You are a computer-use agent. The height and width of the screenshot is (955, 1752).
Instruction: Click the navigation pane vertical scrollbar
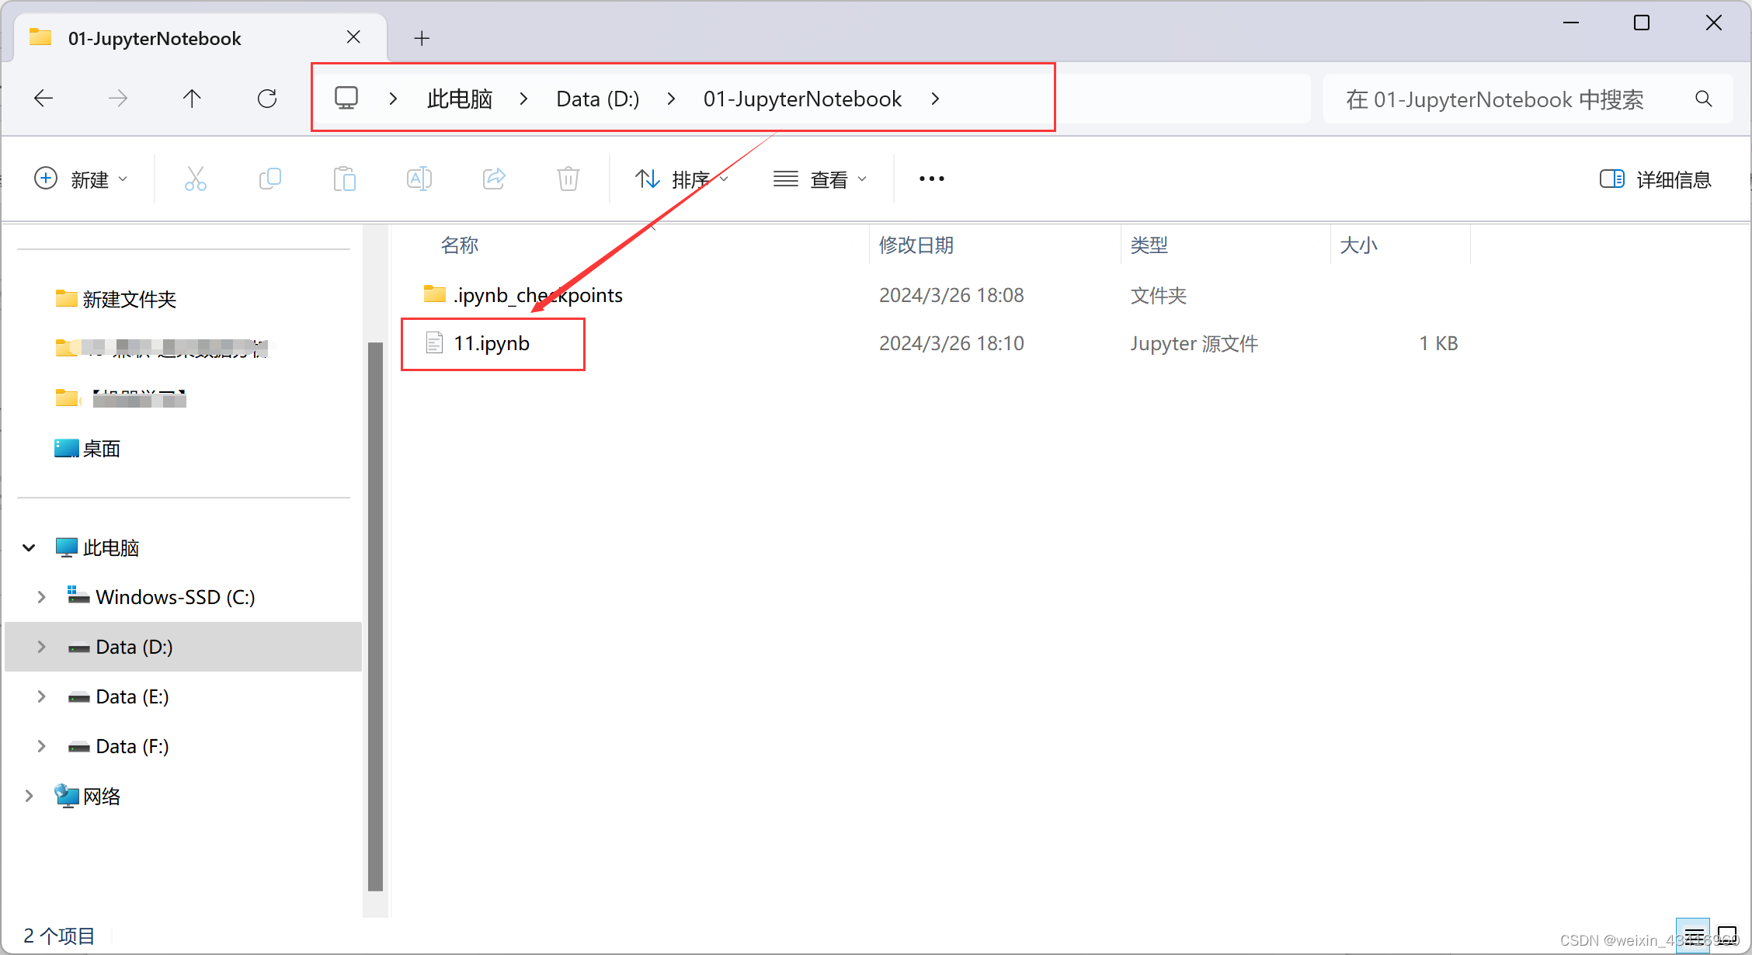(376, 616)
